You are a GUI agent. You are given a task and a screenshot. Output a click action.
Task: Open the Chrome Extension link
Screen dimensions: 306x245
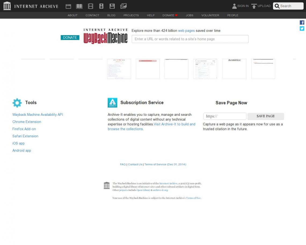point(27,122)
